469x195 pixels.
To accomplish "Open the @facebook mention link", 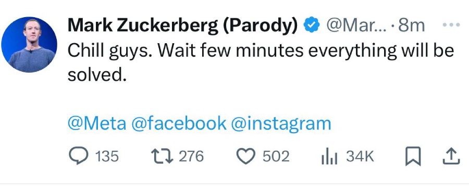I will click(179, 124).
